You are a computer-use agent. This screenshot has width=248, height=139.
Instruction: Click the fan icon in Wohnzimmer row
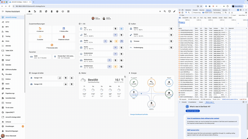[121, 60]
